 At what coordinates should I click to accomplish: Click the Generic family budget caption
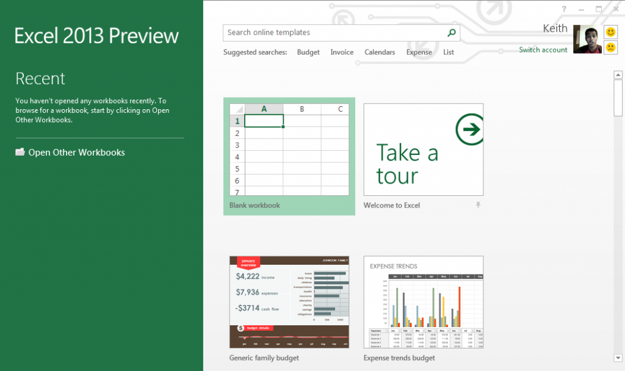pos(264,358)
